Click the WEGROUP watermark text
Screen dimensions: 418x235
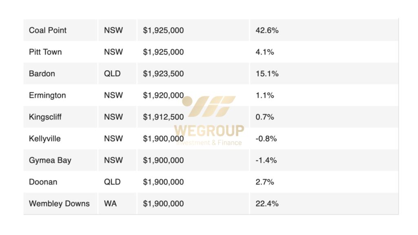coord(209,131)
